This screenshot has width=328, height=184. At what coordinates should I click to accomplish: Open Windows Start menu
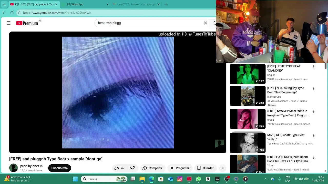tap(75, 179)
